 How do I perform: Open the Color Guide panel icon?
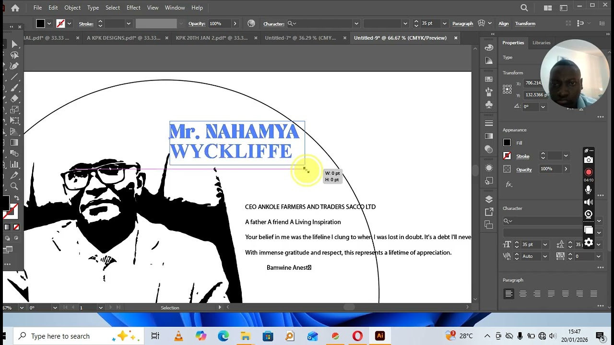point(489,60)
